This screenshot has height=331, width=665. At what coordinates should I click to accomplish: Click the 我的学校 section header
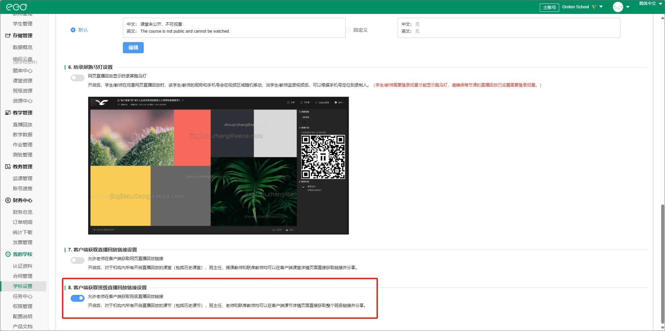pos(23,254)
